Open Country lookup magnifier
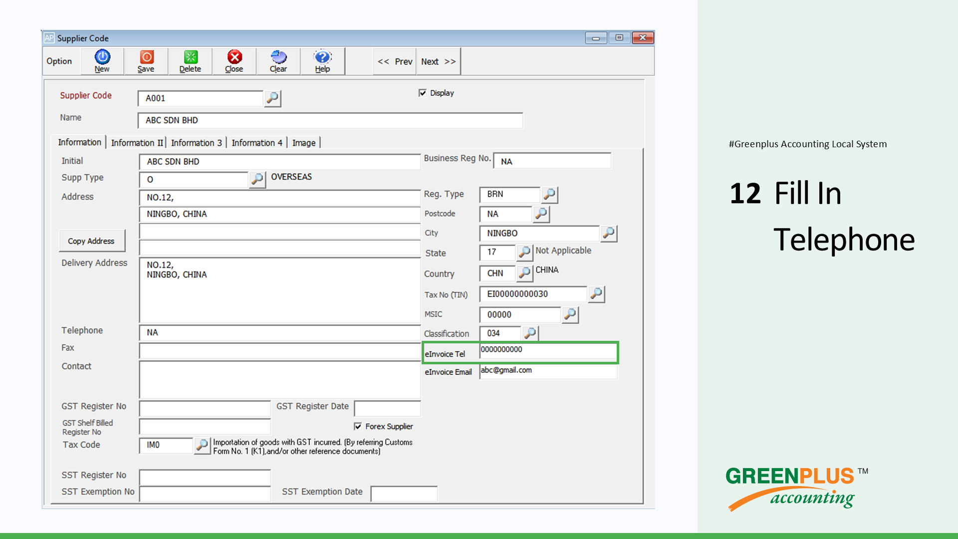The height and width of the screenshot is (539, 958). (524, 273)
